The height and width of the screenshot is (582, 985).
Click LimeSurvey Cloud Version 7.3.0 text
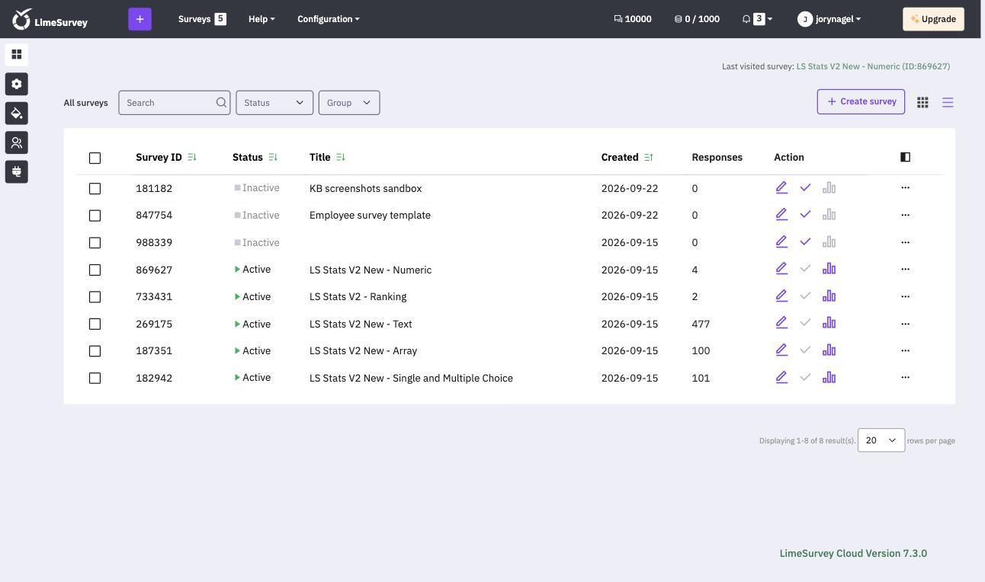(853, 553)
